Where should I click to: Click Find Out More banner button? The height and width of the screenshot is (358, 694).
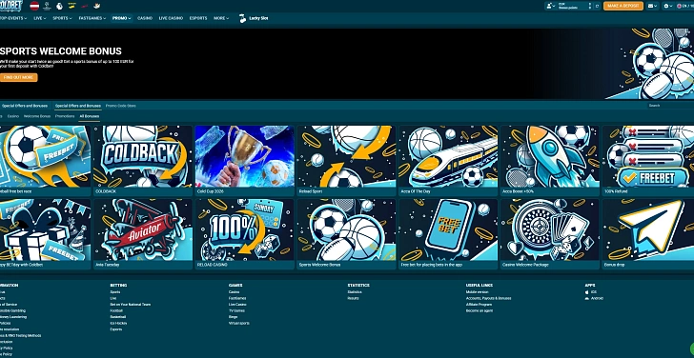pos(18,77)
